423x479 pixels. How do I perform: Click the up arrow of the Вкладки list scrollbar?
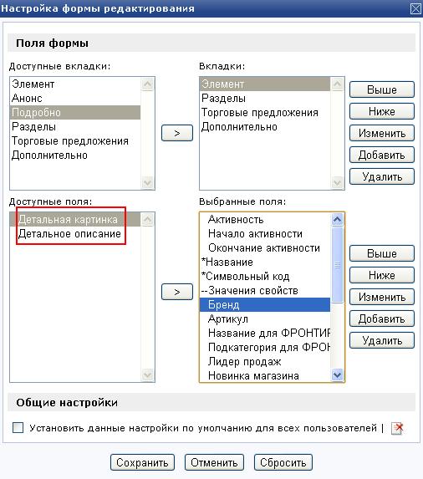[x=337, y=84]
